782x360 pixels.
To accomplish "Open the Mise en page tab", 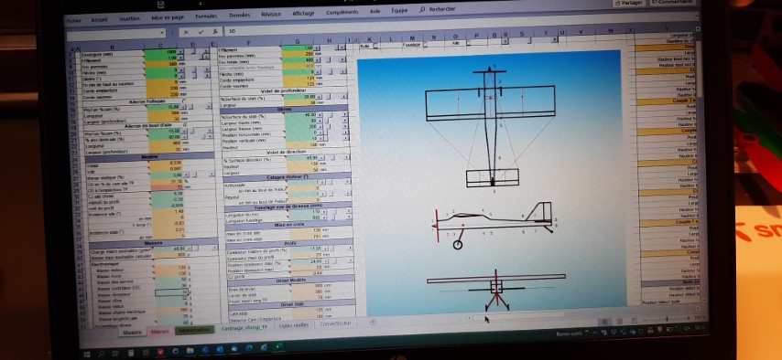I will [x=168, y=17].
